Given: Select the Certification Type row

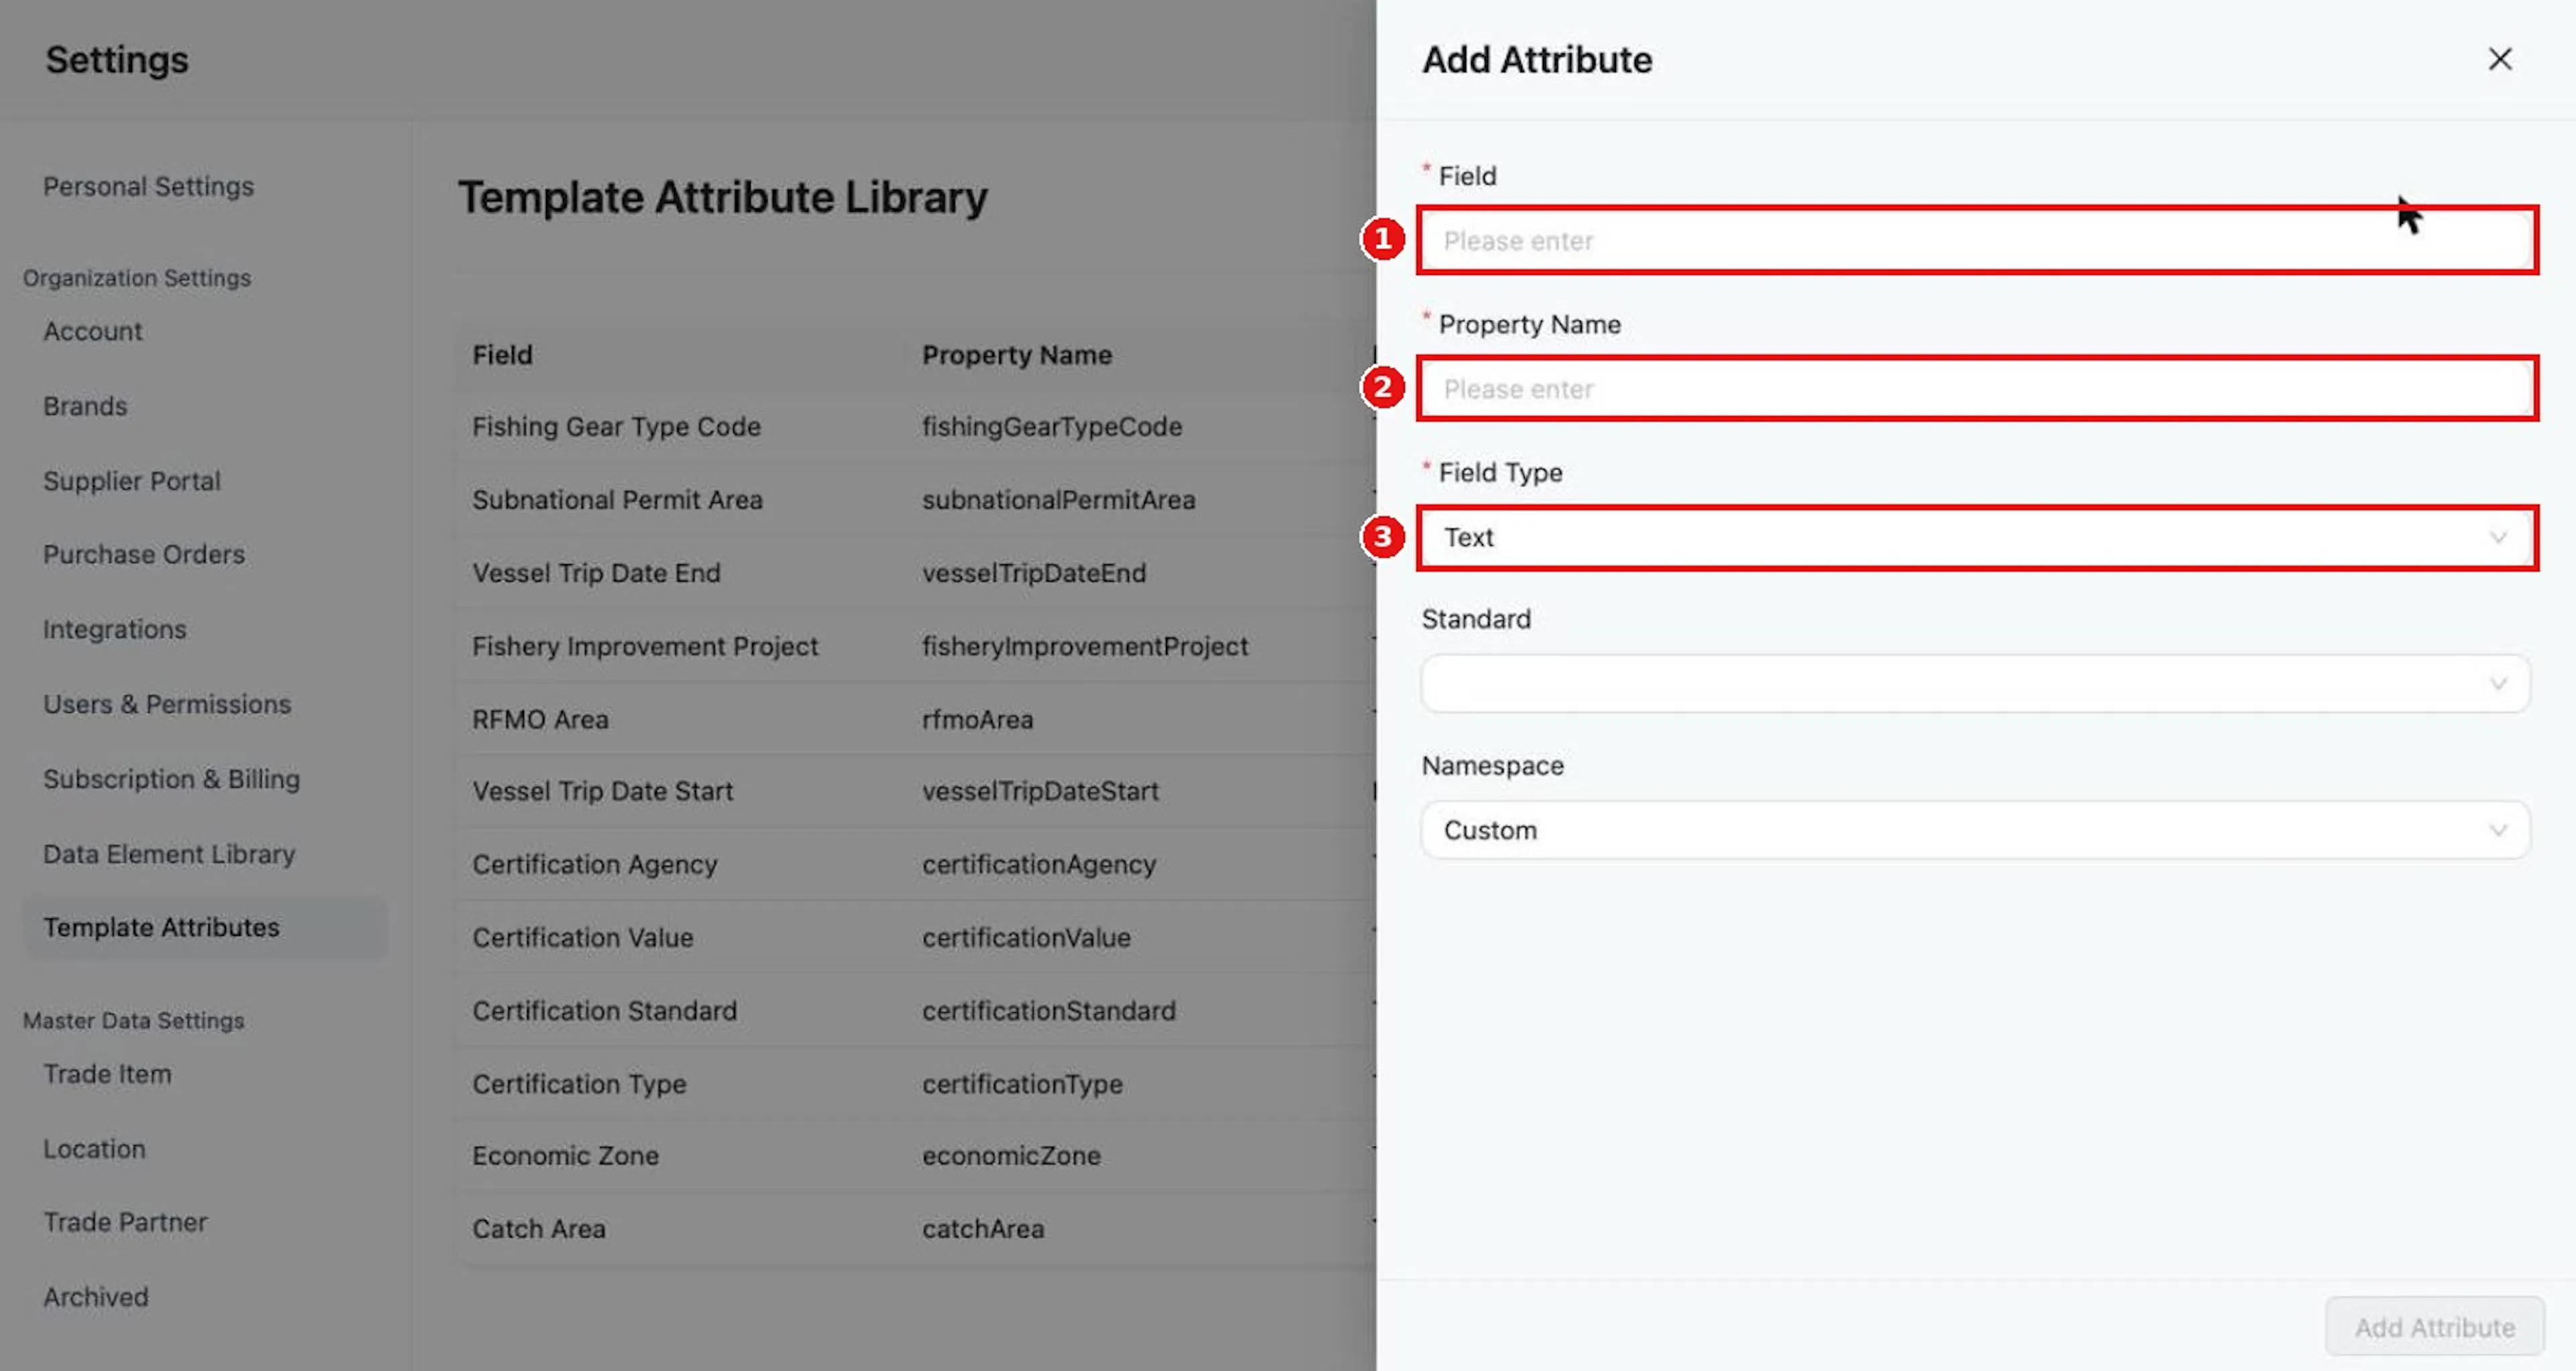Looking at the screenshot, I should coord(916,1084).
